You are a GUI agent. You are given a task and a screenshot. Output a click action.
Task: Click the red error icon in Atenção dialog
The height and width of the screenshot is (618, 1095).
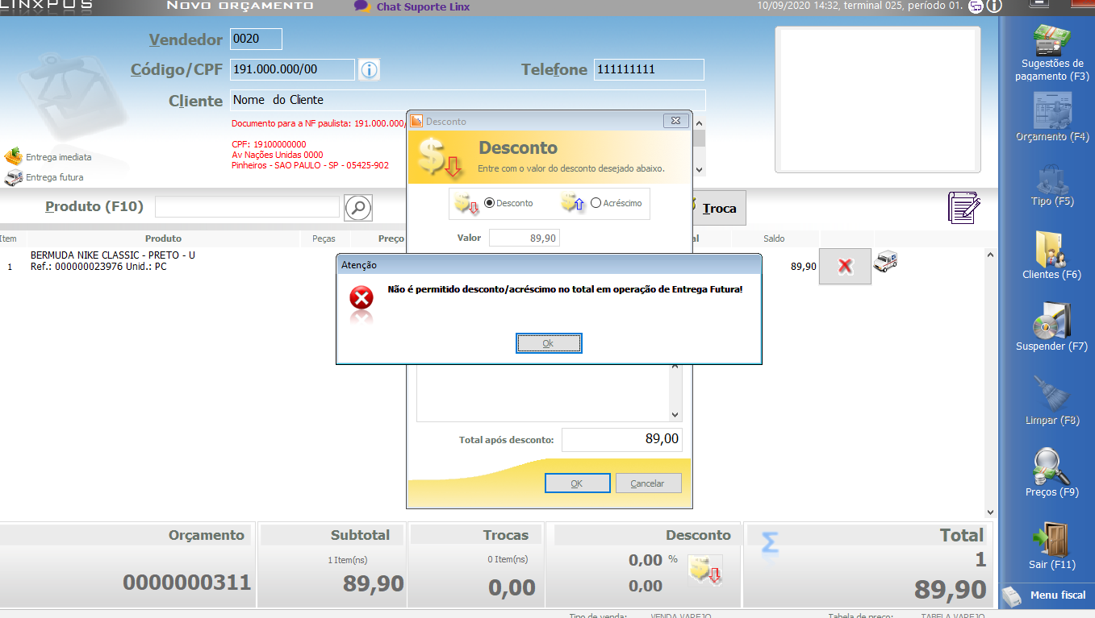362,299
